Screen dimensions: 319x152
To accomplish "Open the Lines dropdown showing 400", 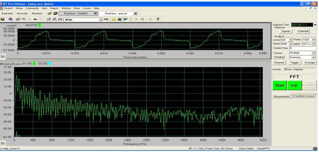I will coord(290,40).
